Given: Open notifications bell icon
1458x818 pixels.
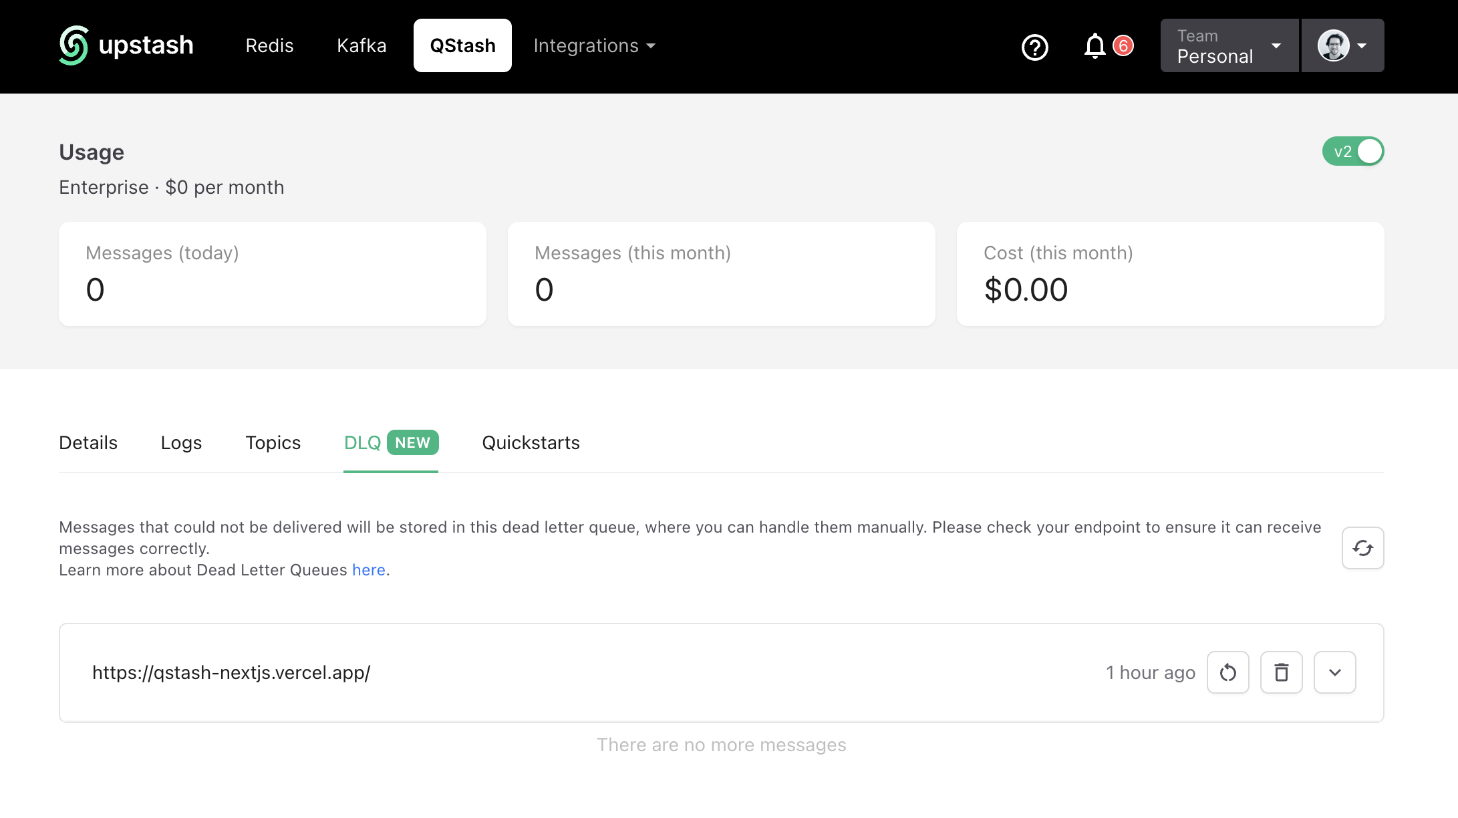Looking at the screenshot, I should point(1095,46).
